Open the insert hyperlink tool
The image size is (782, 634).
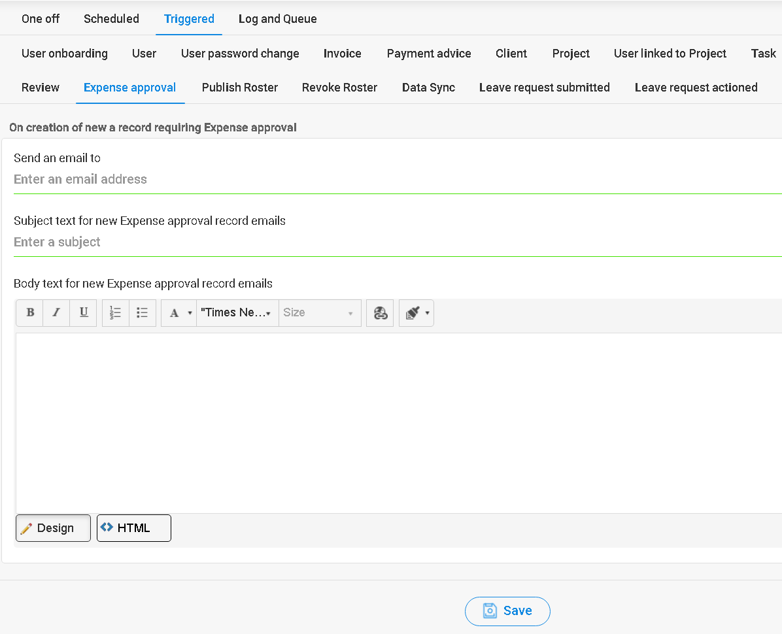tap(380, 313)
